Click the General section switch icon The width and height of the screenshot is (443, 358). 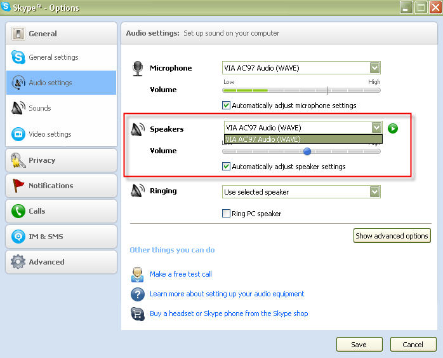(18, 34)
